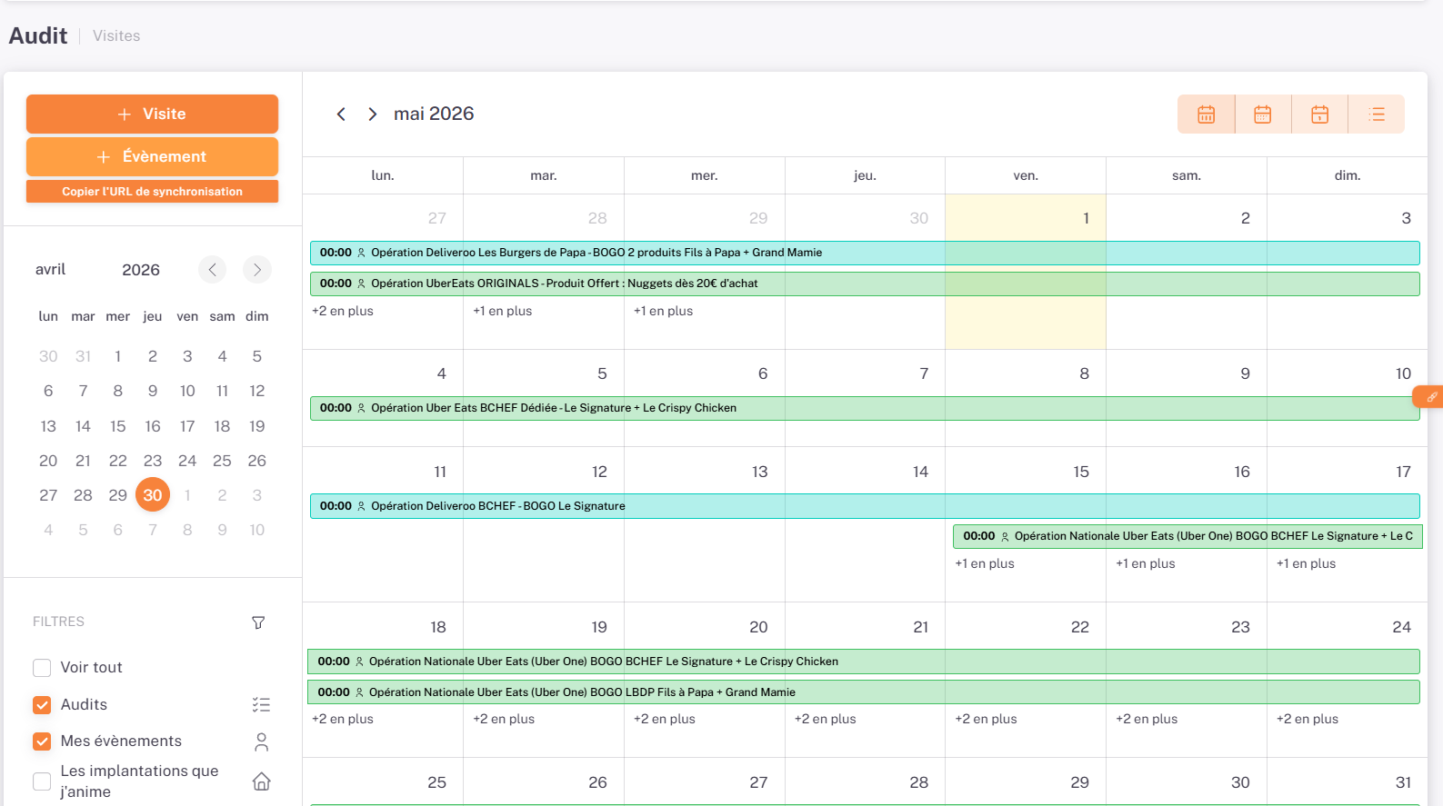This screenshot has height=806, width=1443.
Task: Switch to the day calendar view icon
Action: pos(1319,114)
